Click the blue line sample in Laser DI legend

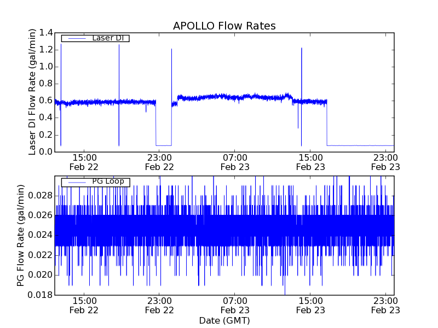[77, 38]
